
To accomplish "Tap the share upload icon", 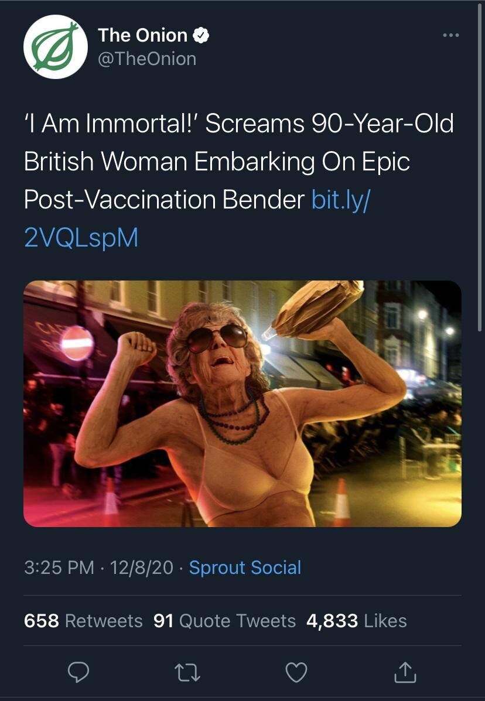I will coord(405,673).
